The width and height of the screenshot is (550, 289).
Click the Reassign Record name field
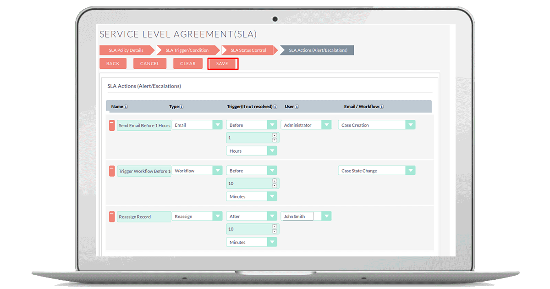pyautogui.click(x=144, y=217)
